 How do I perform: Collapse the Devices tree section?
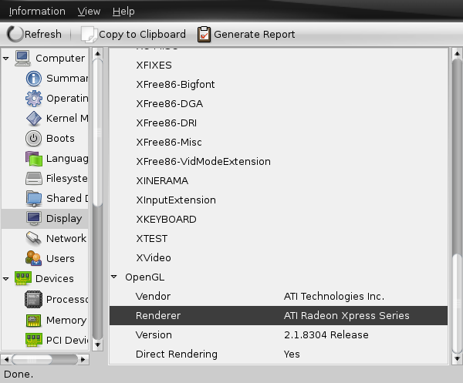(x=6, y=279)
